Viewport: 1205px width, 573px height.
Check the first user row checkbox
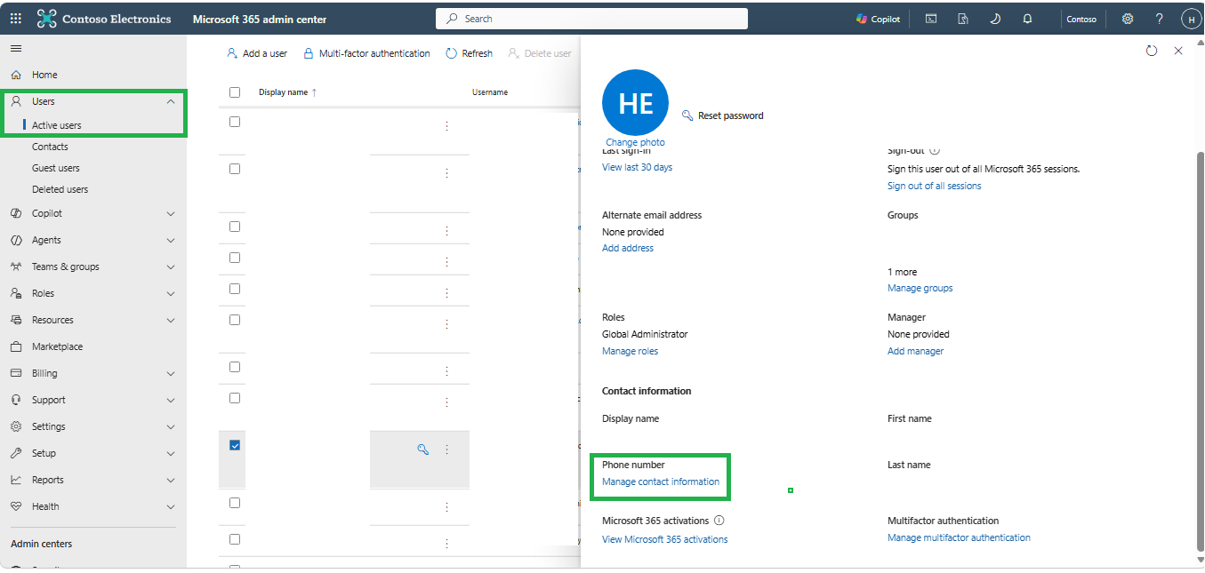point(235,122)
